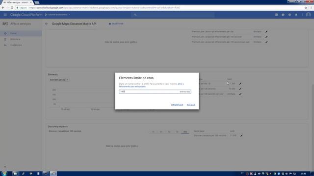314x176 pixels.
Task: Click the browser back button
Action: [3, 8]
